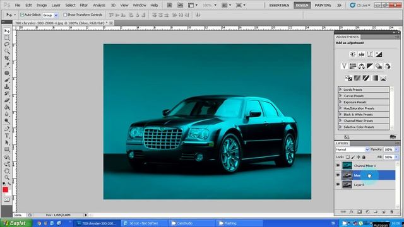This screenshot has height=227, width=404.
Task: Select the Horizontal Type tool
Action: pos(7,136)
